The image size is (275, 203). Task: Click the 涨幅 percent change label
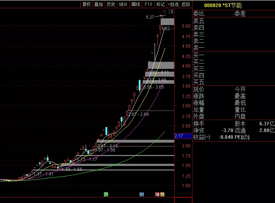coord(199,103)
